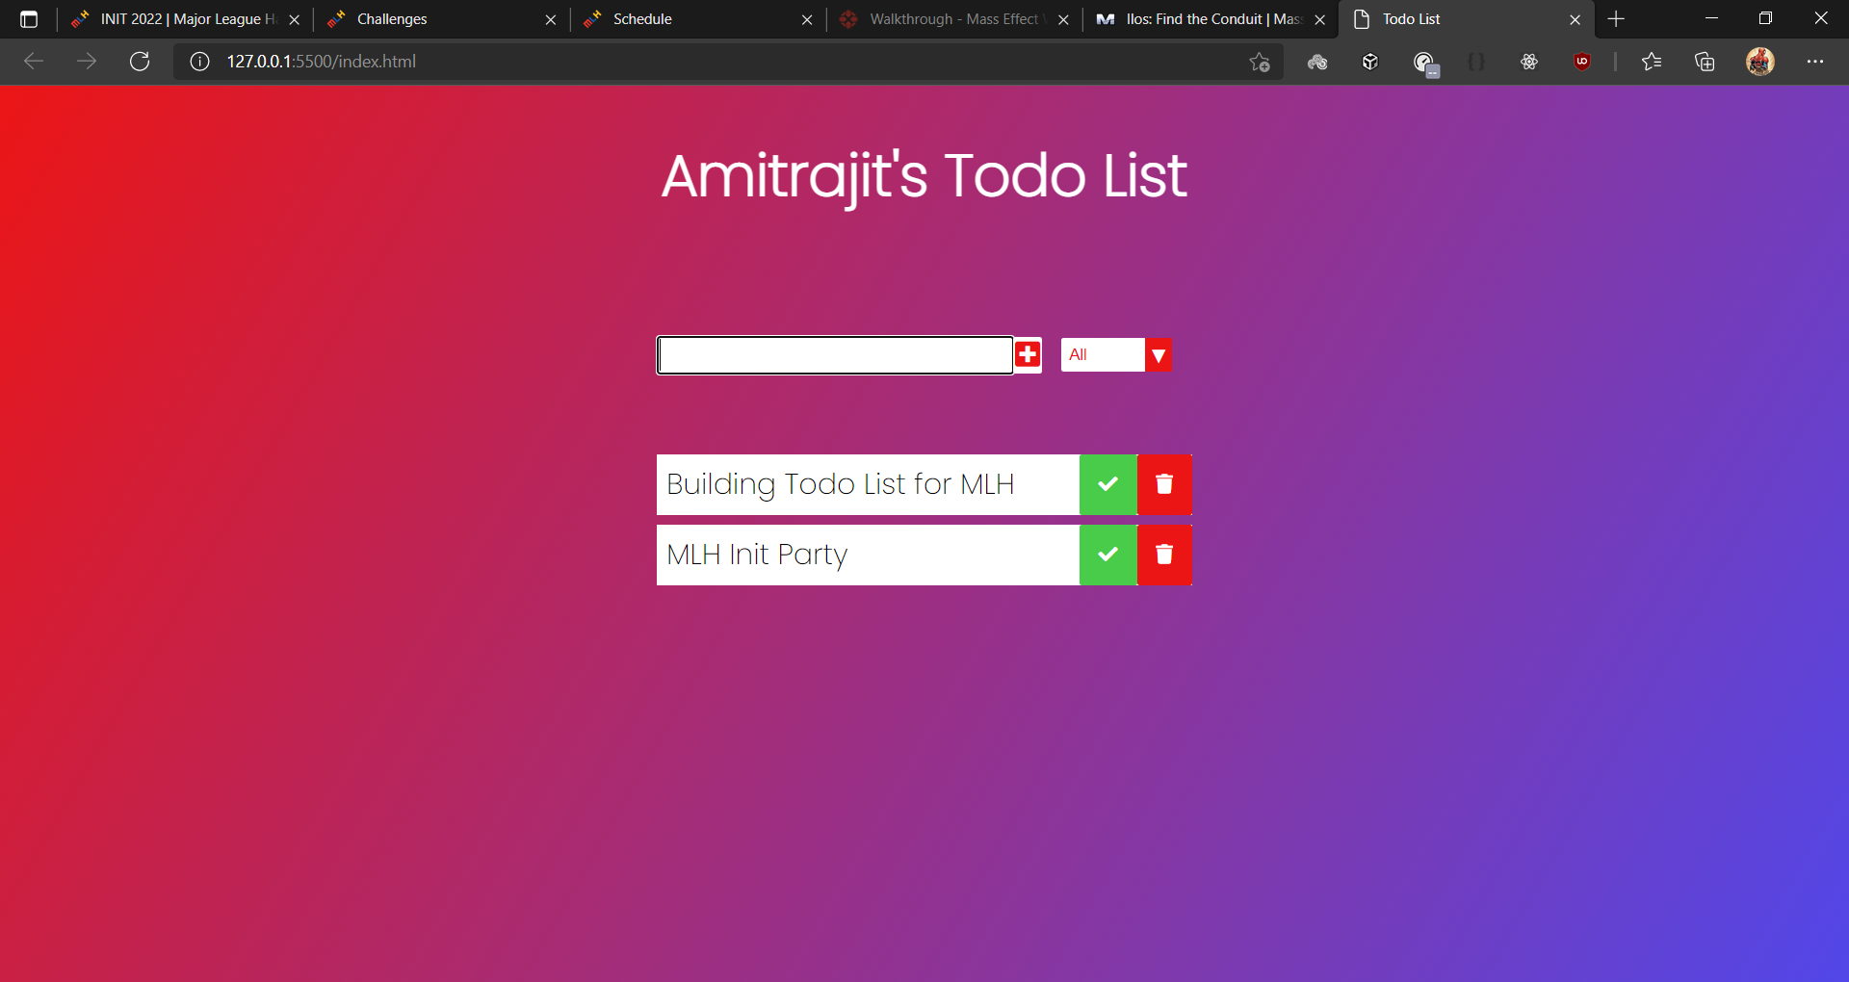The width and height of the screenshot is (1849, 982).
Task: Open the 'All' filter dropdown
Action: (x=1116, y=354)
